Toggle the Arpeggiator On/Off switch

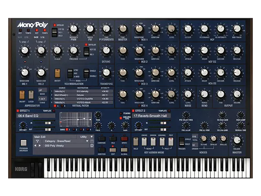pyautogui.click(x=22, y=95)
